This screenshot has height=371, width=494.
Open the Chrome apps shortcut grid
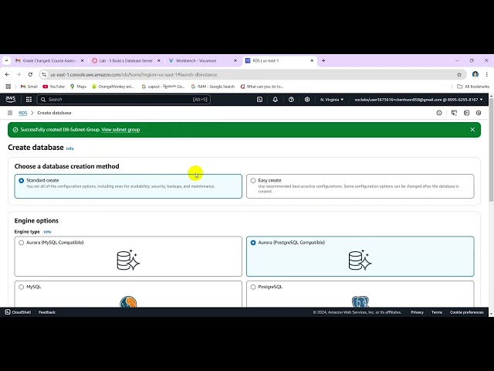(8, 87)
